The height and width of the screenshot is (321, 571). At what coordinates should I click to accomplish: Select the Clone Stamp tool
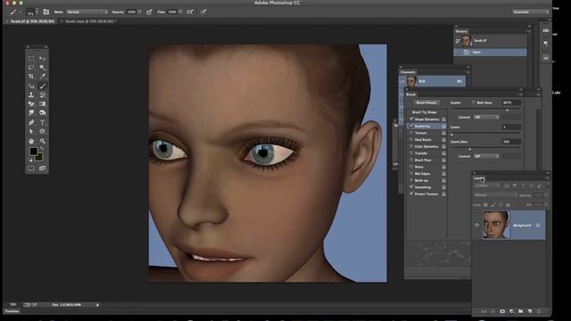click(31, 95)
